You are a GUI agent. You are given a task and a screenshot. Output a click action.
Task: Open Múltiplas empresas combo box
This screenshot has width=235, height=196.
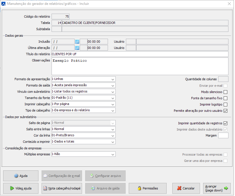click(x=113, y=154)
